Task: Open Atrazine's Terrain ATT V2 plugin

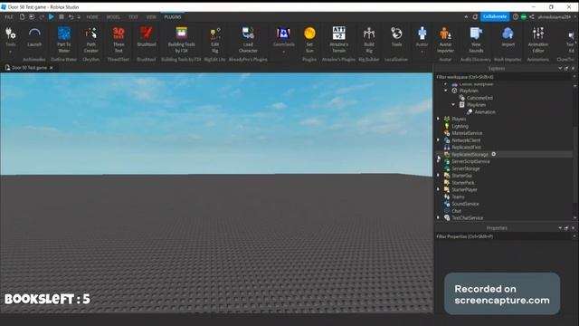Action: tap(338, 40)
